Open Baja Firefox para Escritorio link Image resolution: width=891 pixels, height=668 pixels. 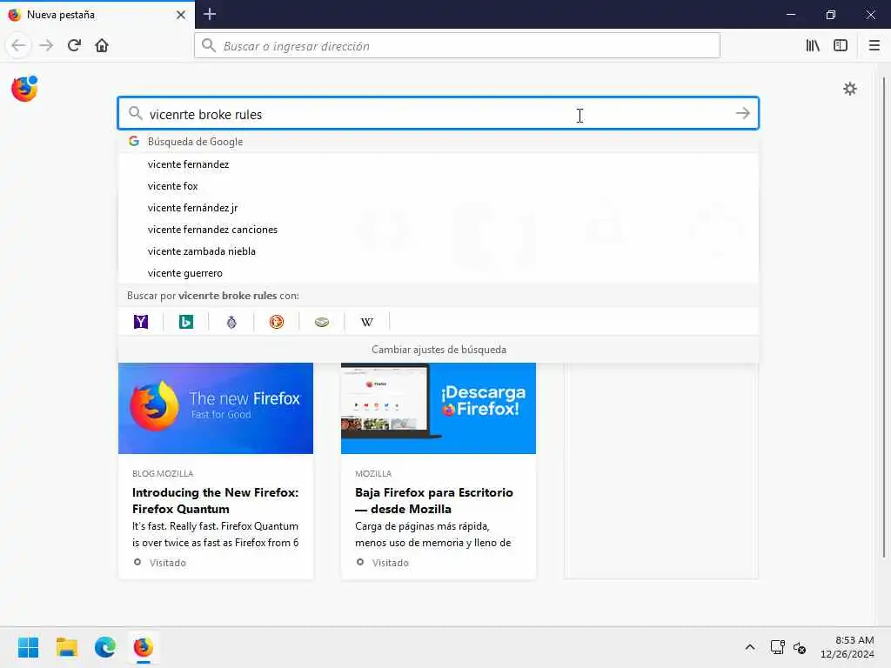pyautogui.click(x=434, y=500)
